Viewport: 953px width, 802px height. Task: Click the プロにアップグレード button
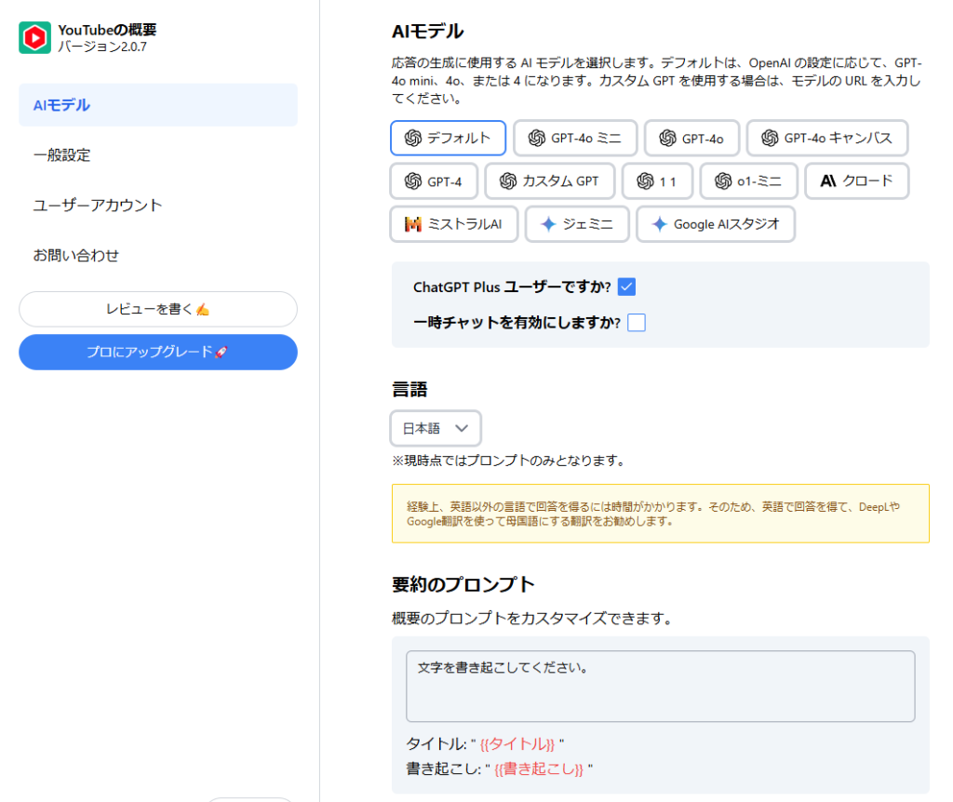click(x=158, y=352)
